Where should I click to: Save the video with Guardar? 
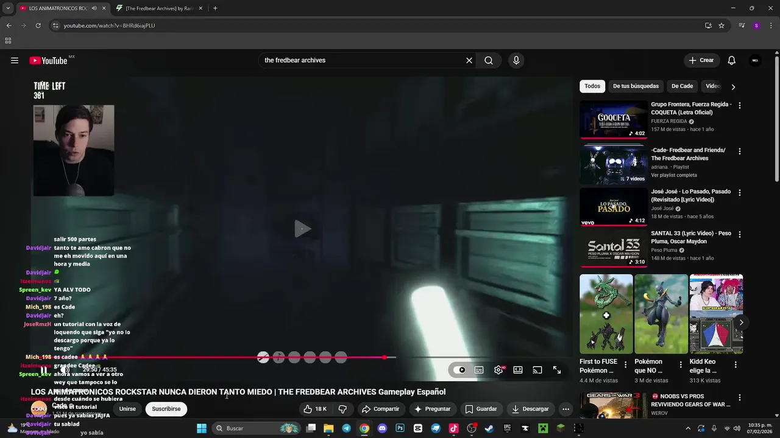[481, 409]
